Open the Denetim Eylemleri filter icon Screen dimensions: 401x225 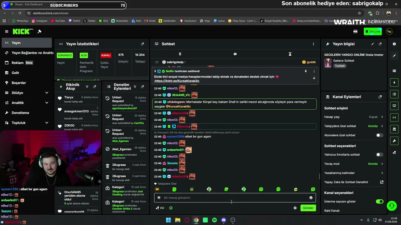pos(135,87)
